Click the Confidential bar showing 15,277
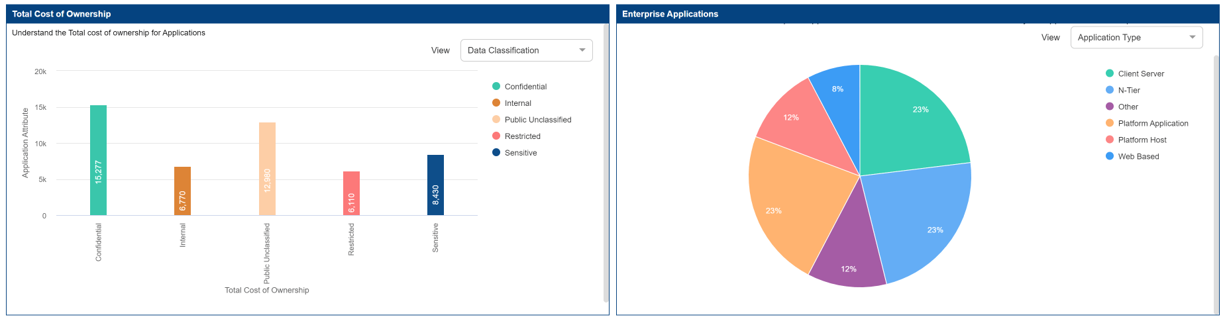The width and height of the screenshot is (1227, 319). pyautogui.click(x=98, y=160)
